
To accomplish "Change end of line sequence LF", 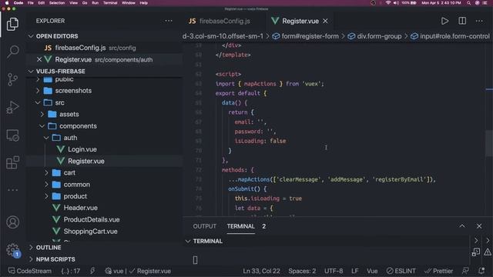I will tap(354, 271).
